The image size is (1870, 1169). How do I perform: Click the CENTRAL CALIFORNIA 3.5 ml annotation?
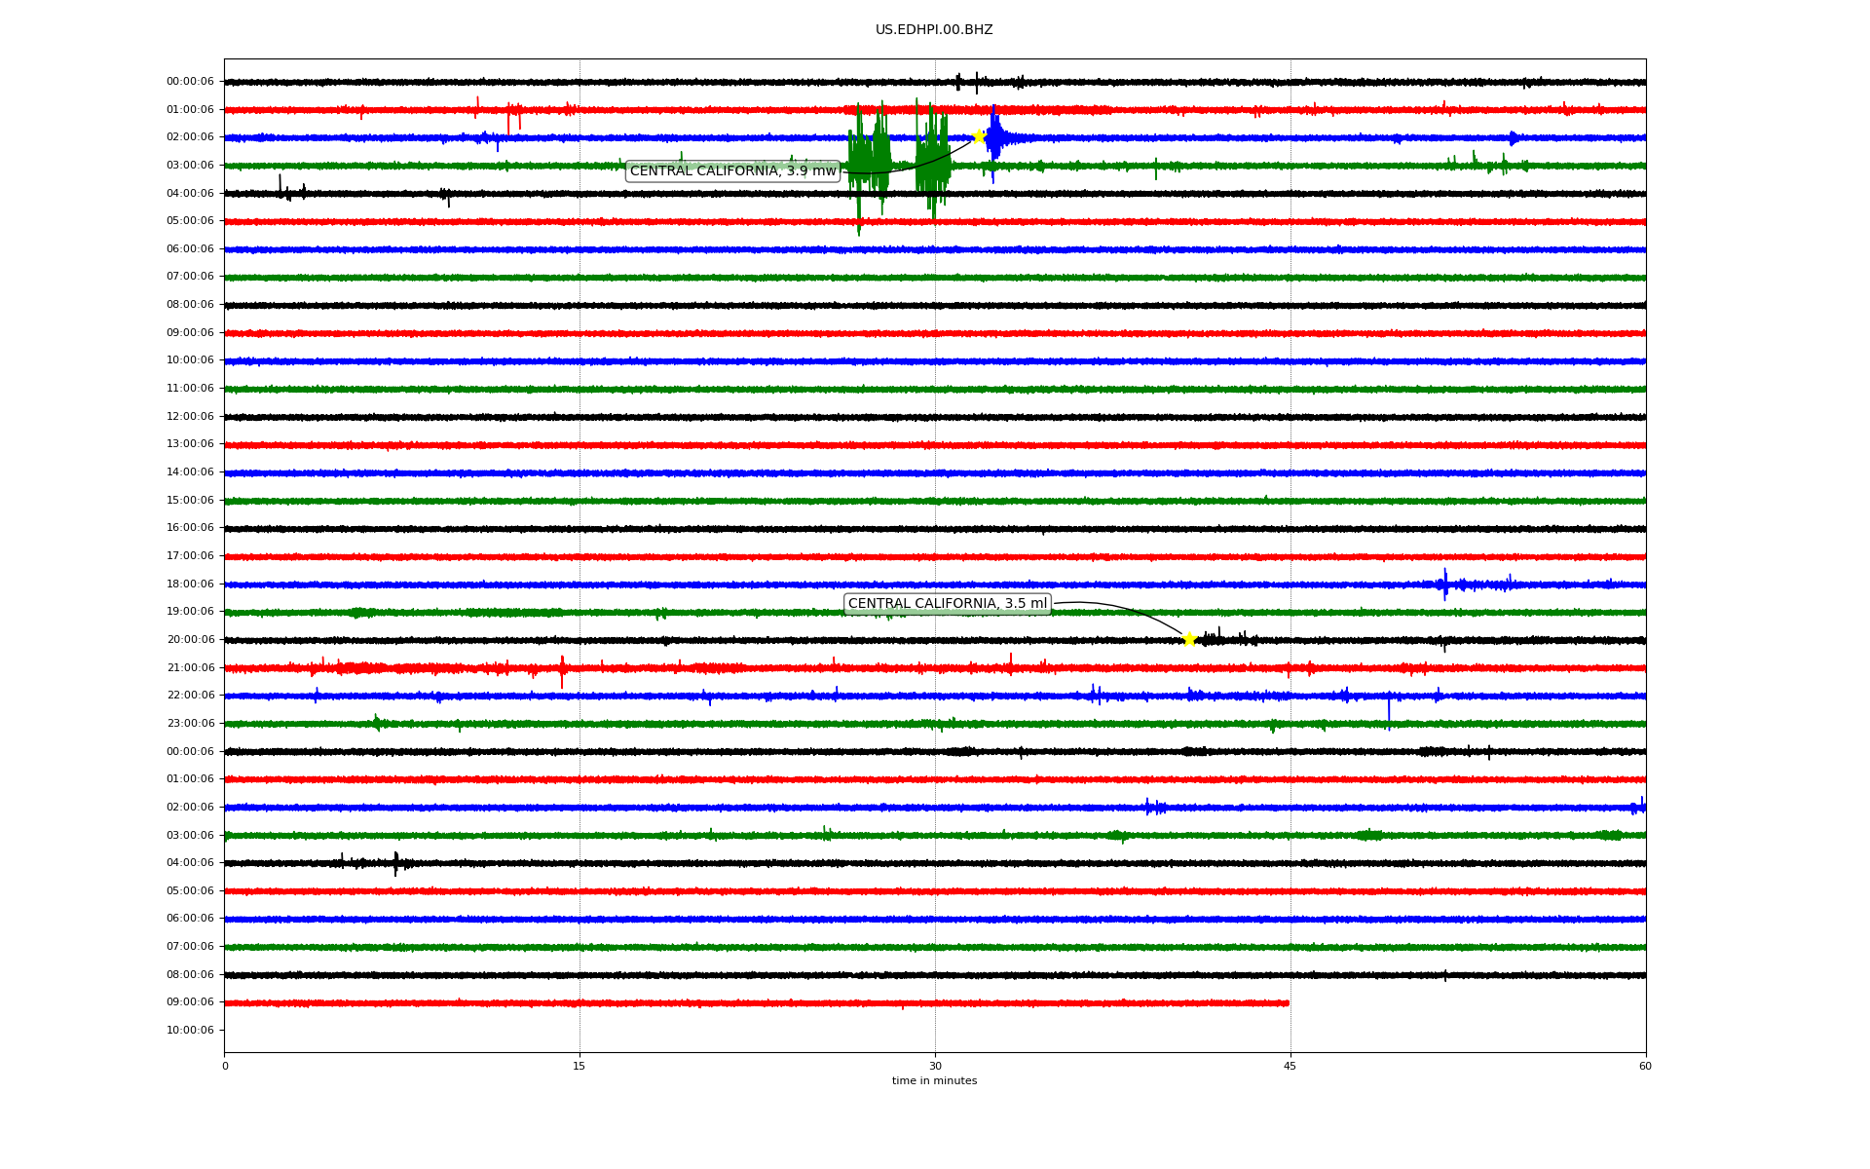[x=947, y=604]
